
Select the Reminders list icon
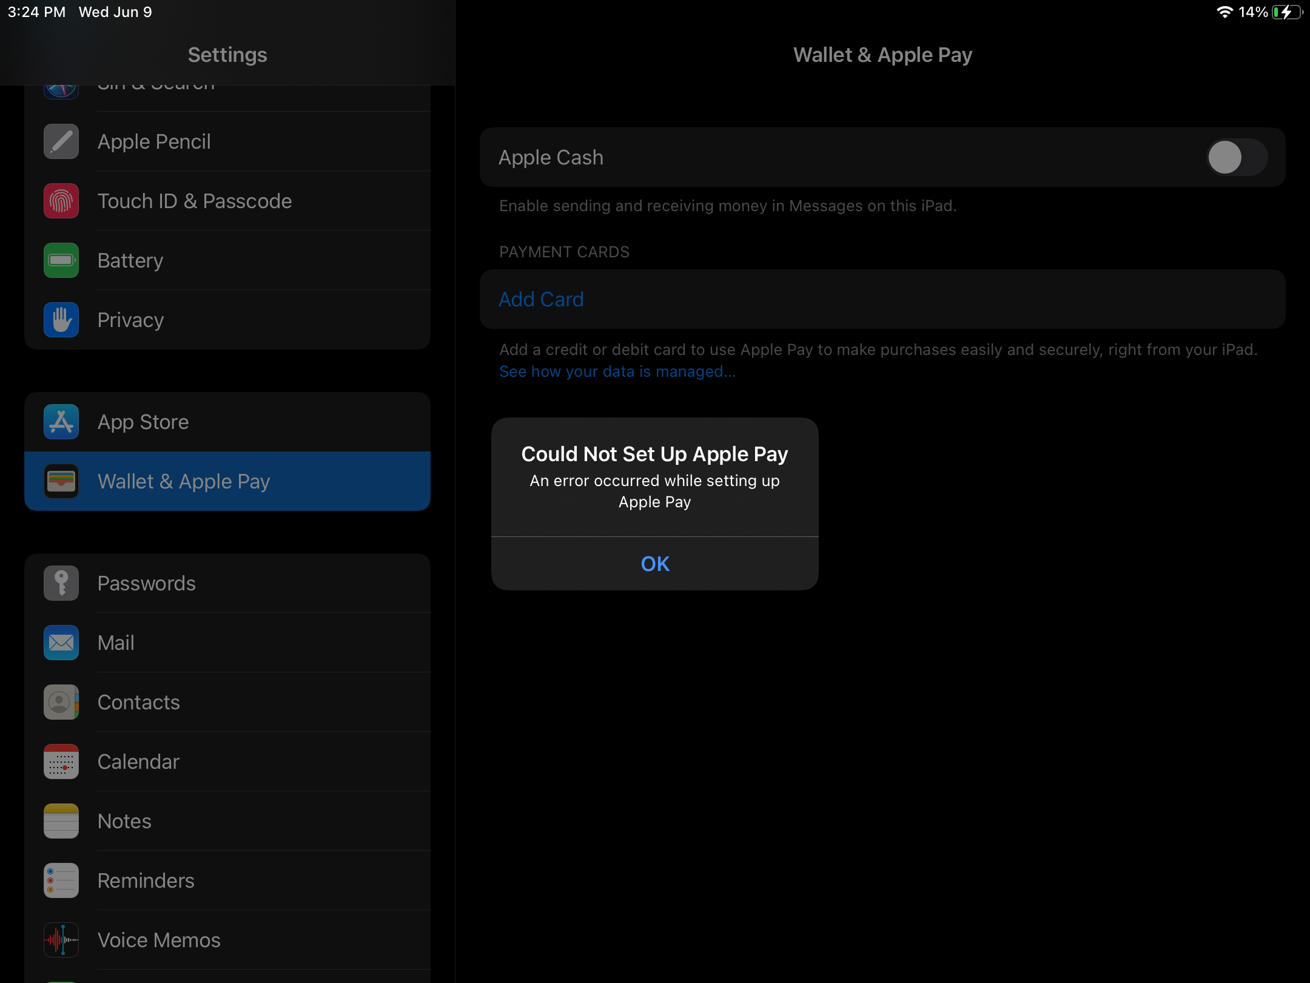61,880
